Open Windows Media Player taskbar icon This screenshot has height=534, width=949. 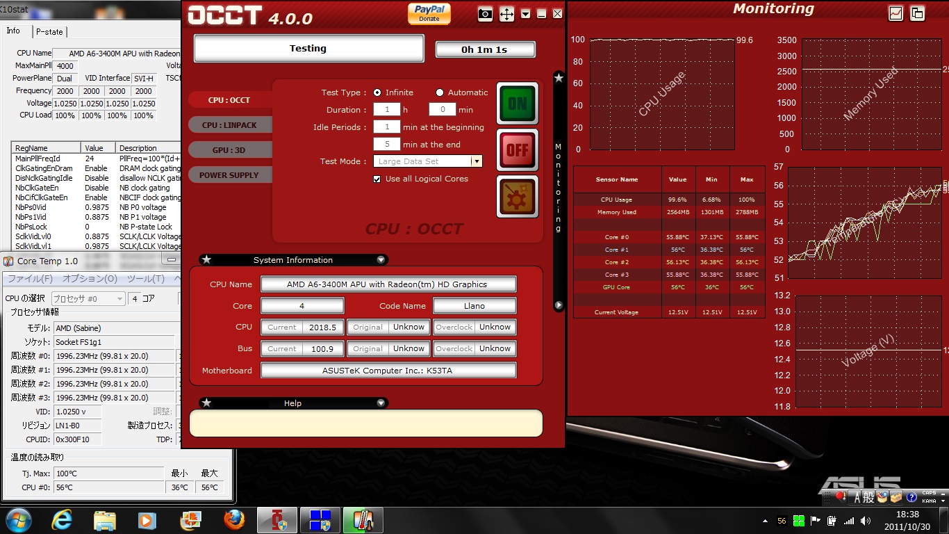coord(147,520)
